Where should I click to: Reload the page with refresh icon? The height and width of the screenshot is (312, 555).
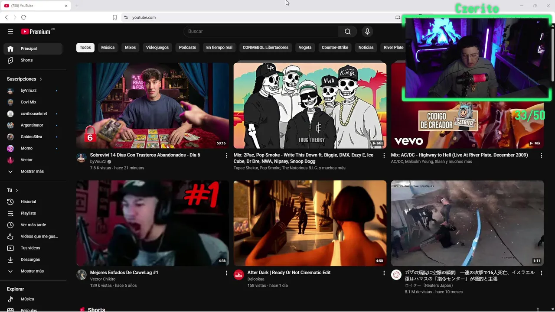[x=23, y=17]
